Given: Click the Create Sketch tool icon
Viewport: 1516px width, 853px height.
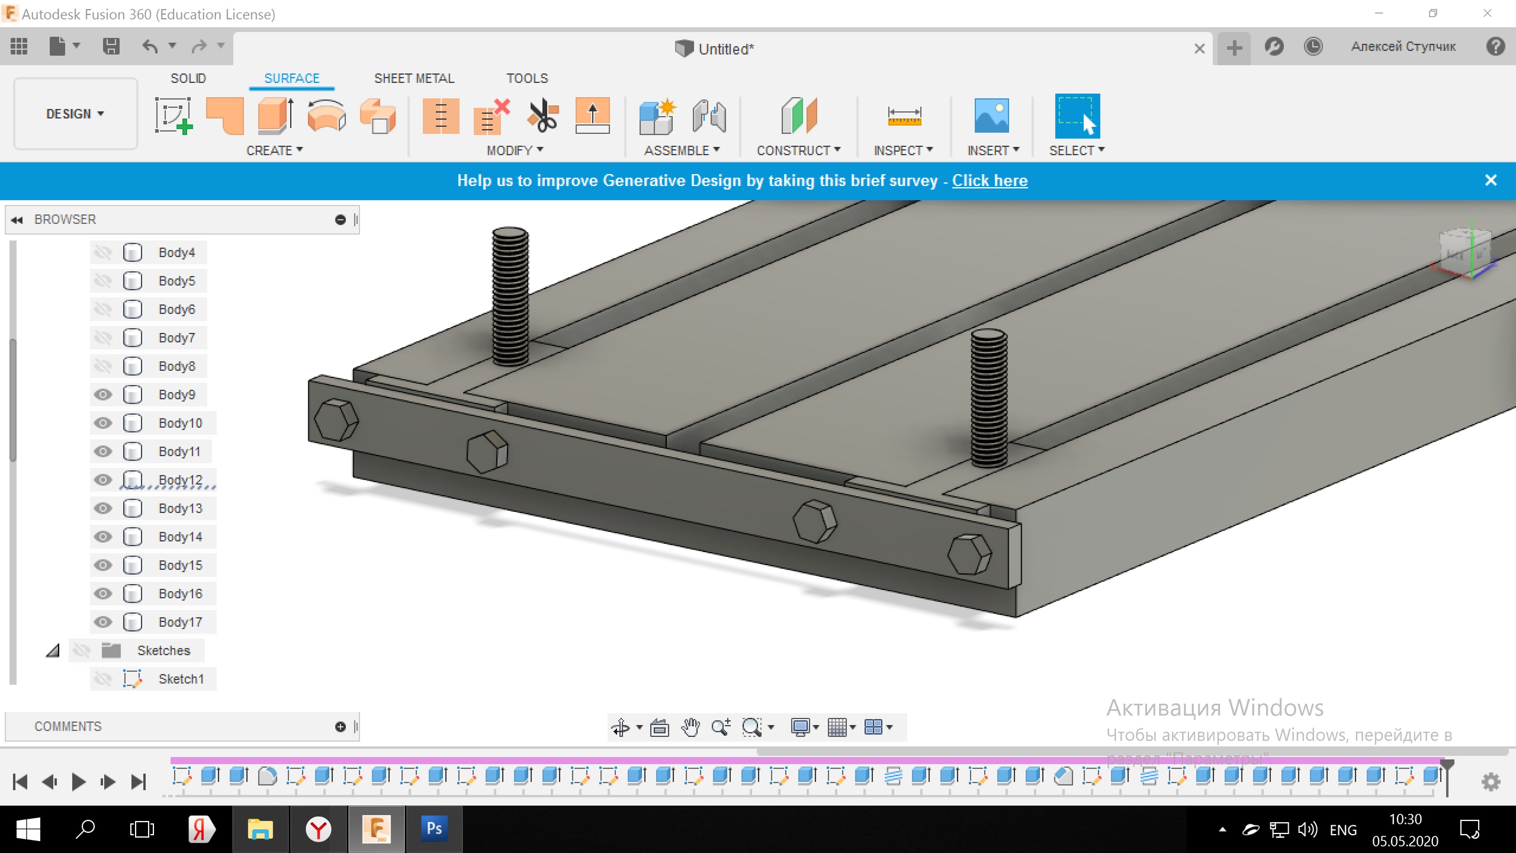Looking at the screenshot, I should point(174,116).
